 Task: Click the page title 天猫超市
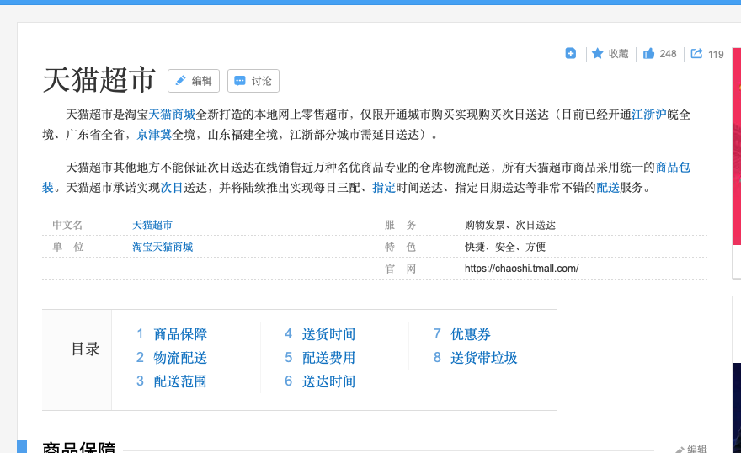click(x=99, y=80)
